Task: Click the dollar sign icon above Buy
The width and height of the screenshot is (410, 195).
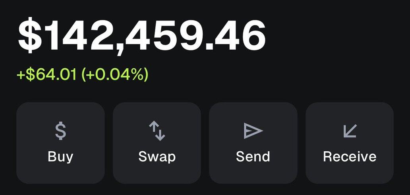Action: pos(60,131)
